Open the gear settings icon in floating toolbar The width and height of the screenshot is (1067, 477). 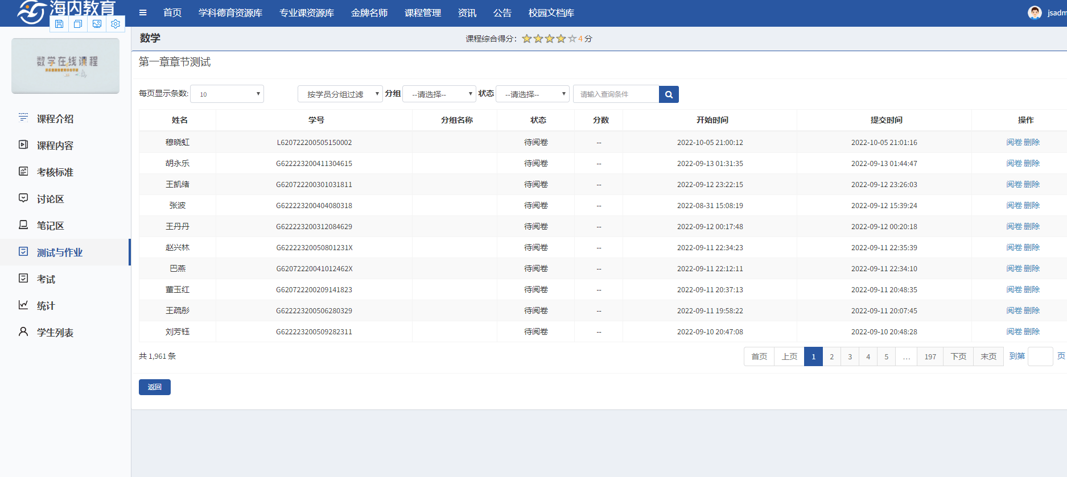click(116, 24)
